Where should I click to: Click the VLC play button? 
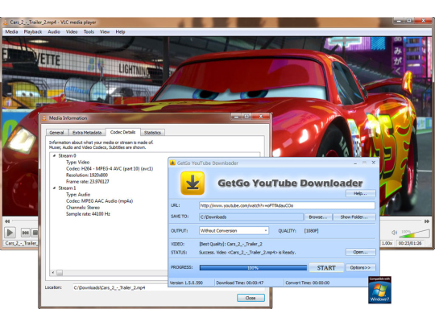coord(10,233)
